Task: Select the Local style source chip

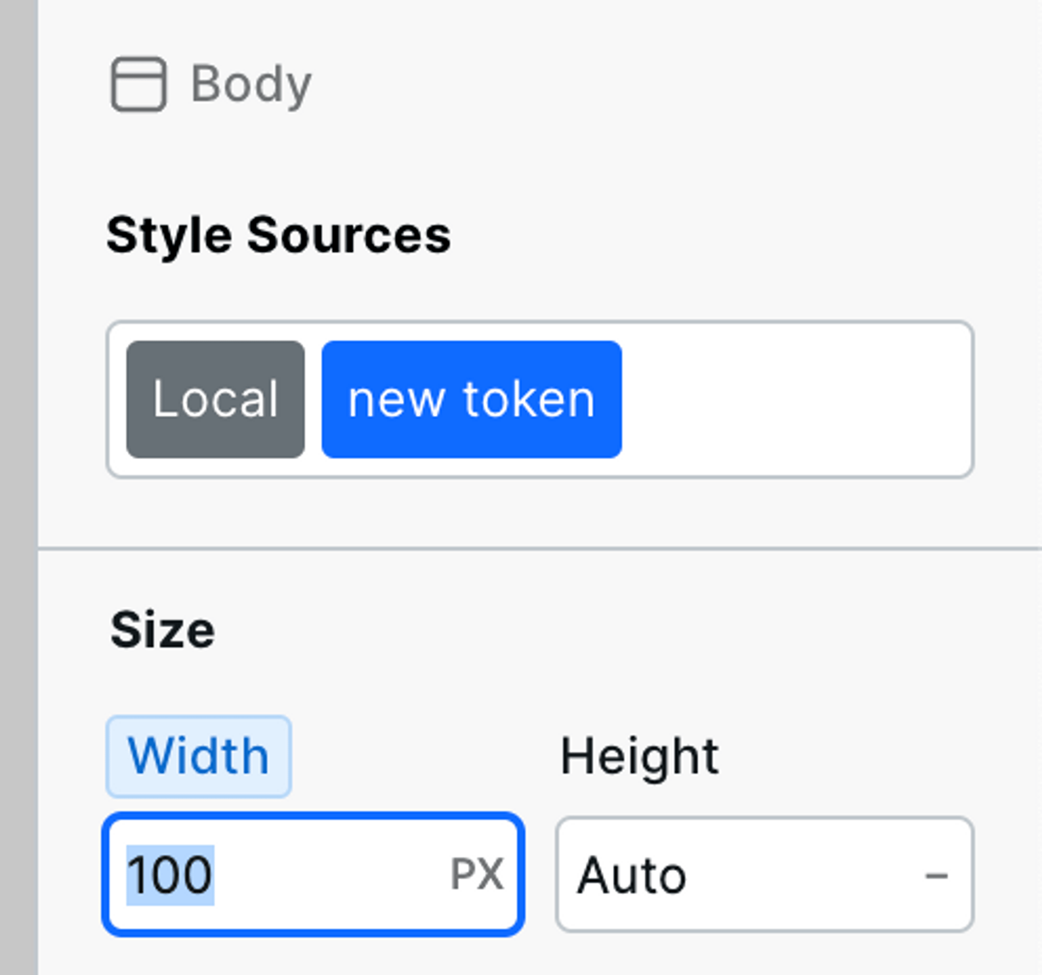Action: [215, 400]
